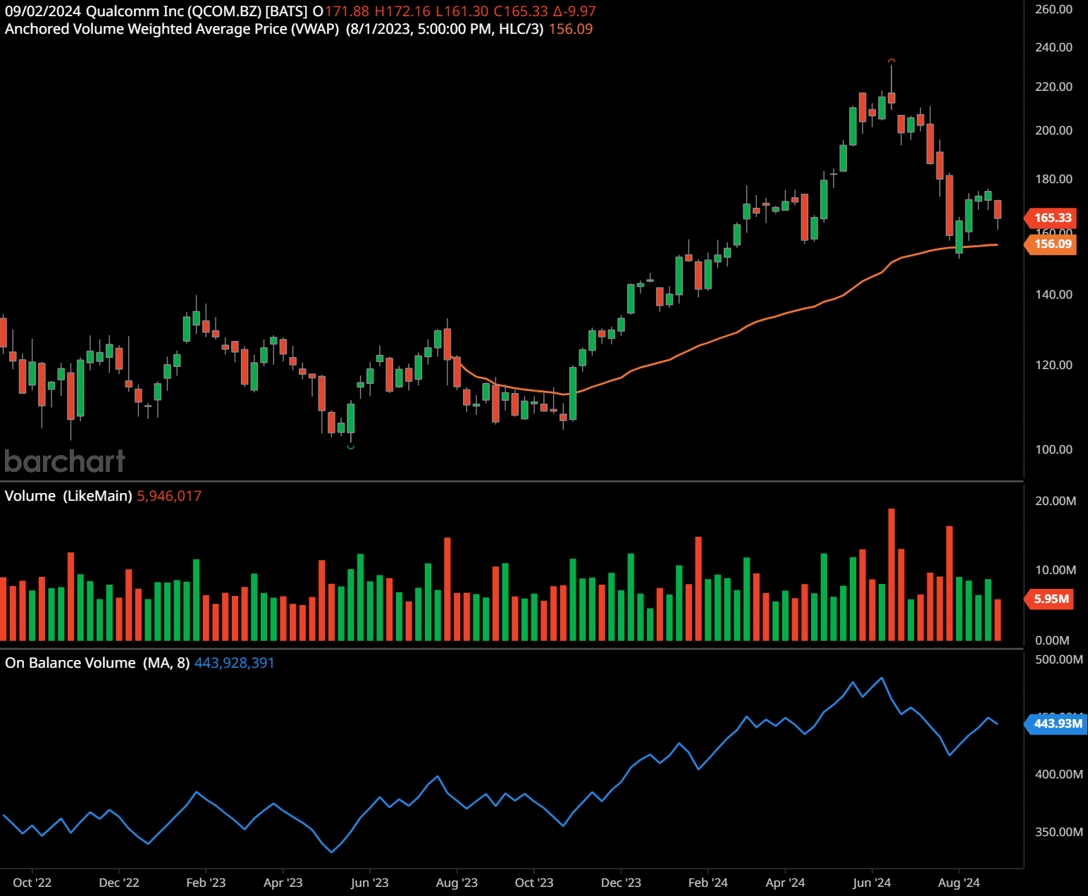Click the On Balance Volume (MA, 8) label
This screenshot has width=1088, height=896.
pos(97,663)
